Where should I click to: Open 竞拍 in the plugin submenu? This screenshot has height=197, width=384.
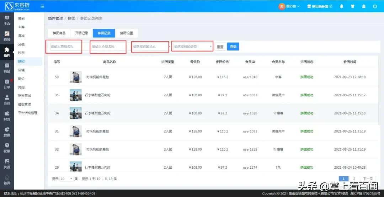coord(21,87)
